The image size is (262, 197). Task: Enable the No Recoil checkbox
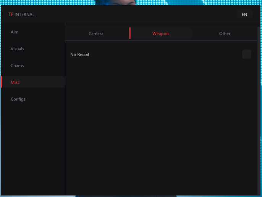pos(247,54)
